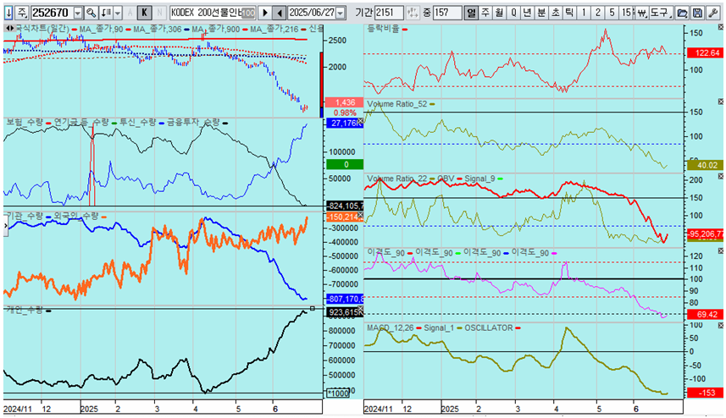Click the back arrow for previous stock
The image size is (726, 418).
(x=278, y=14)
